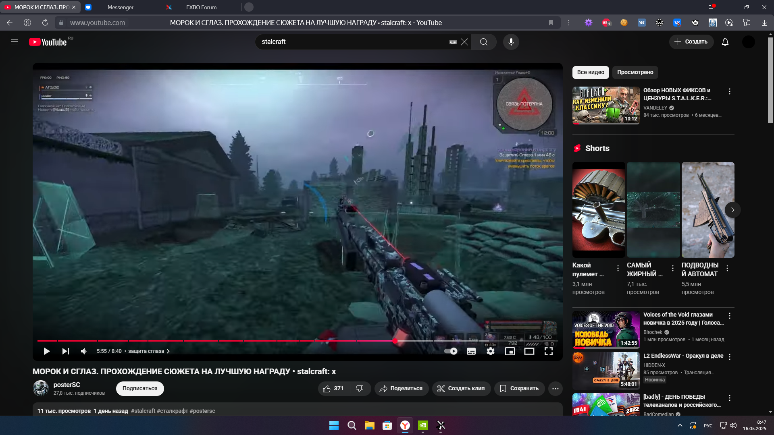Expand the 'защита сглаза' chapter list

coord(149,351)
